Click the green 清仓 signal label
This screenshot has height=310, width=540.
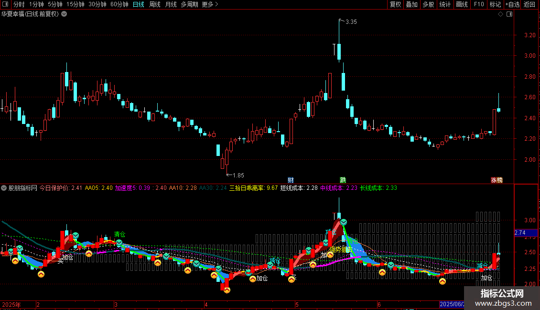pos(119,234)
